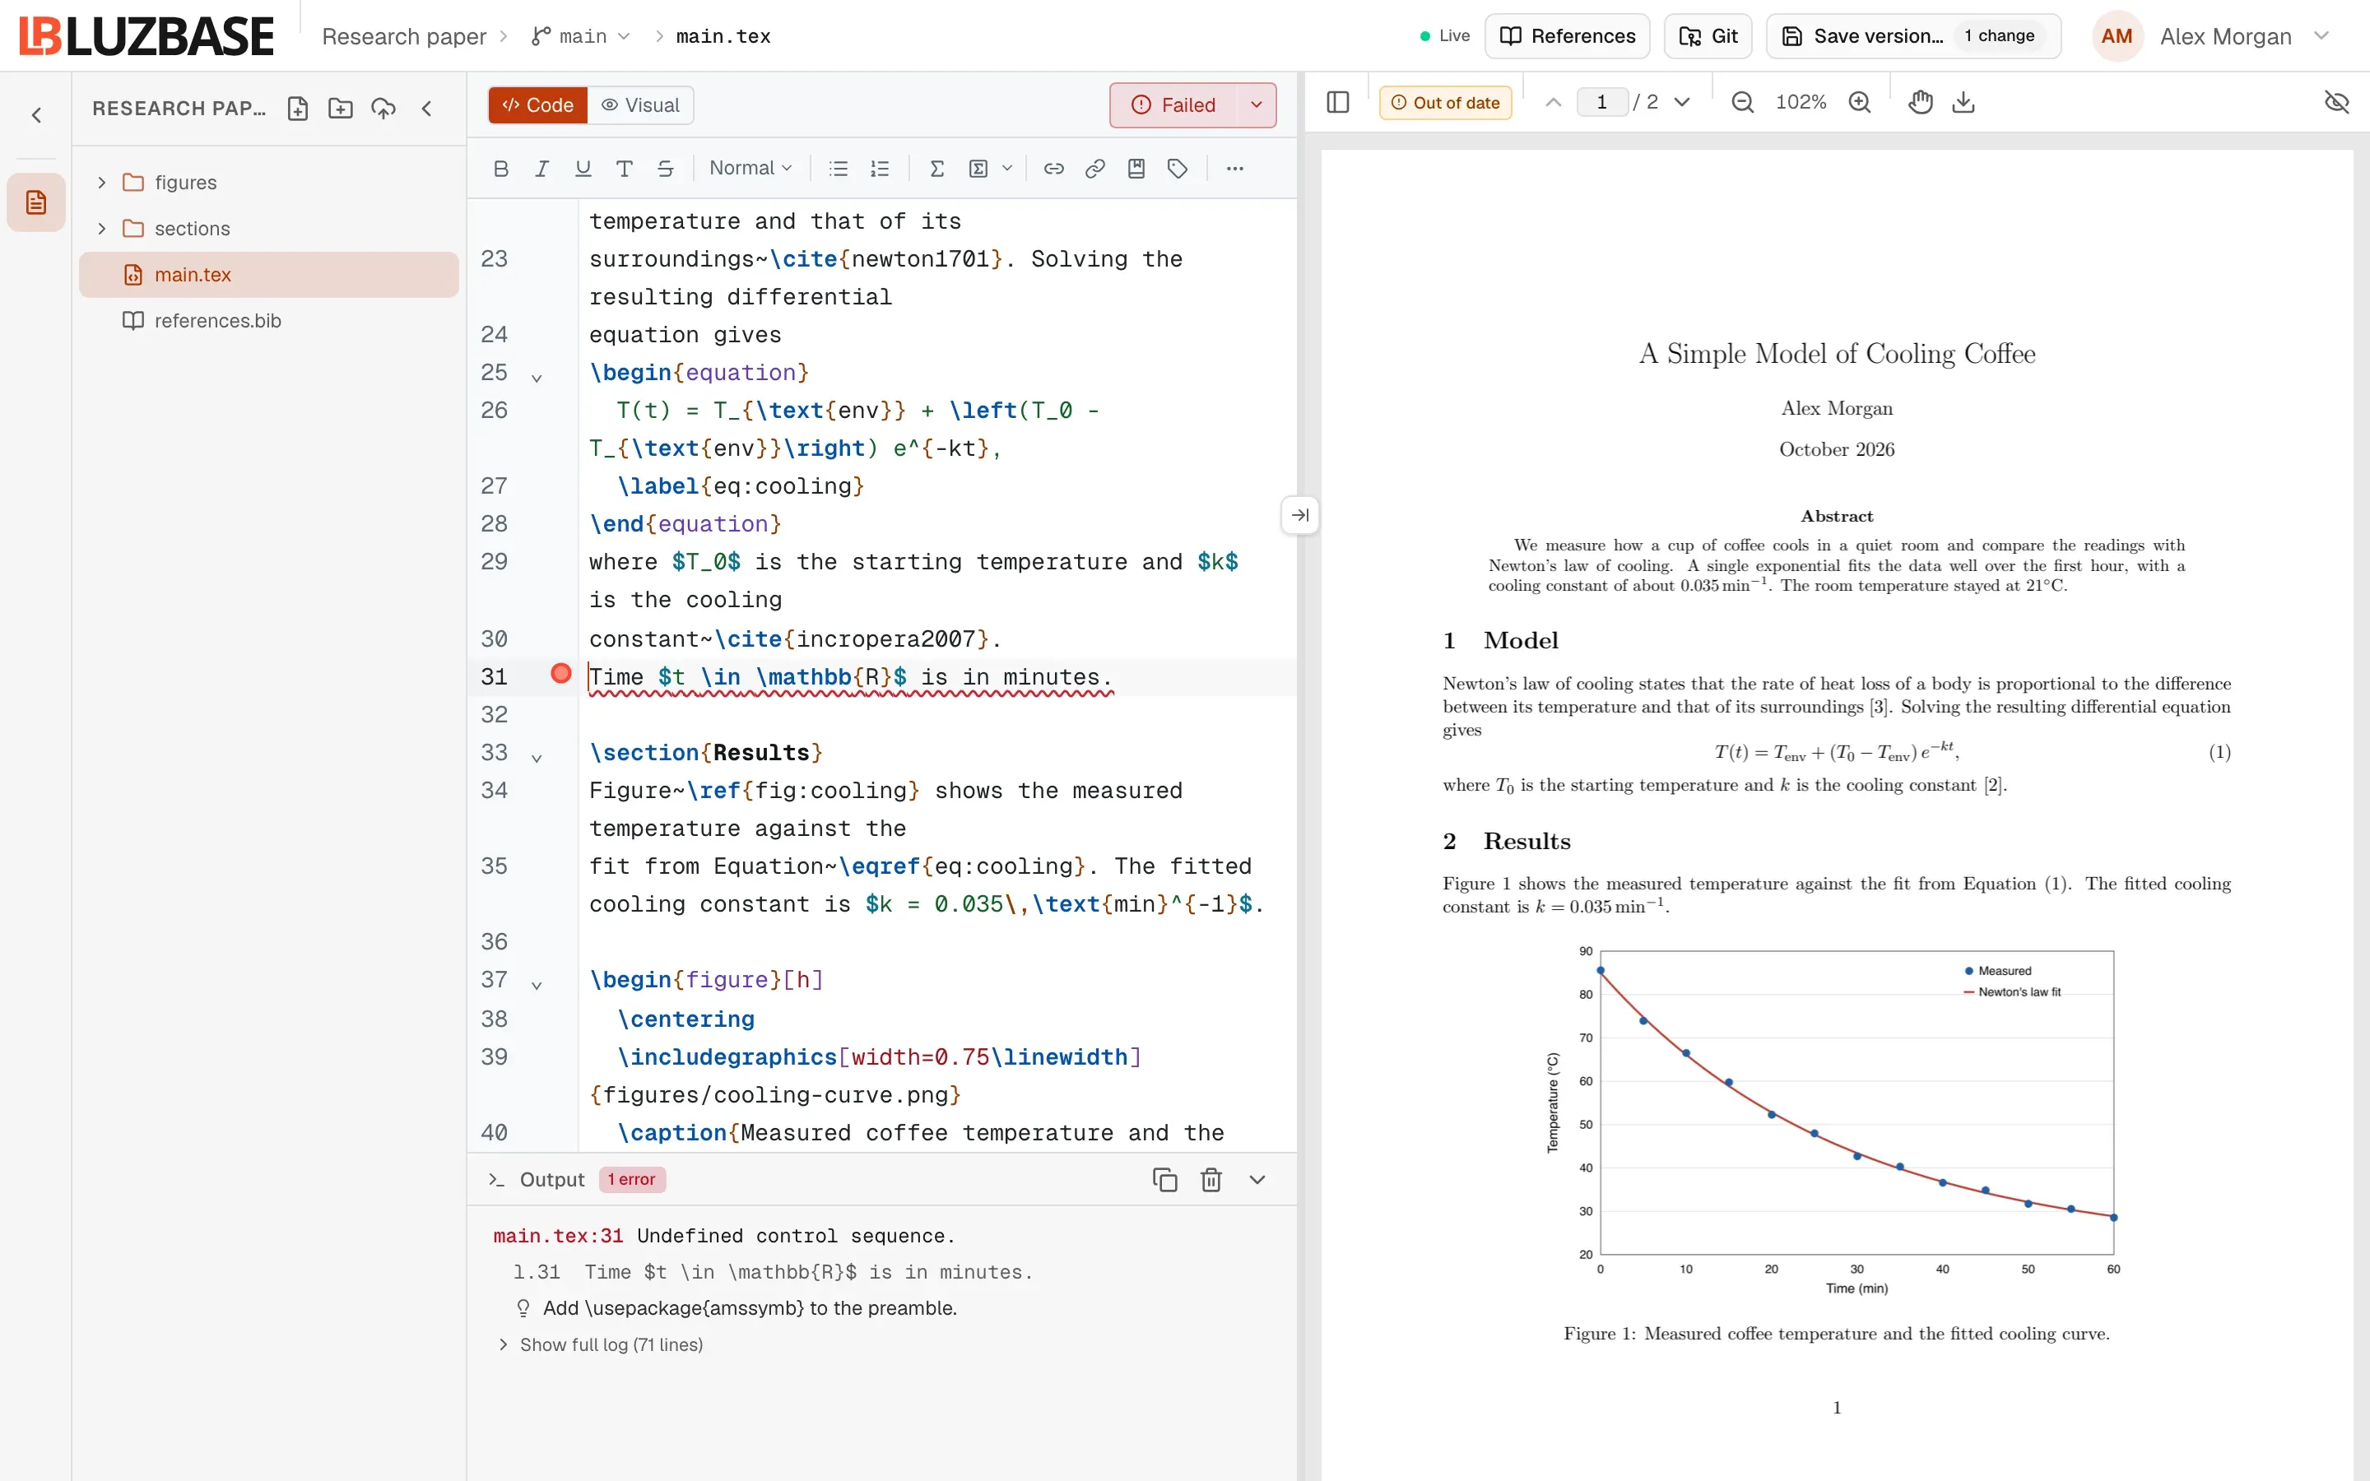This screenshot has width=2370, height=1481.
Task: Create a new file in file tree
Action: point(298,109)
